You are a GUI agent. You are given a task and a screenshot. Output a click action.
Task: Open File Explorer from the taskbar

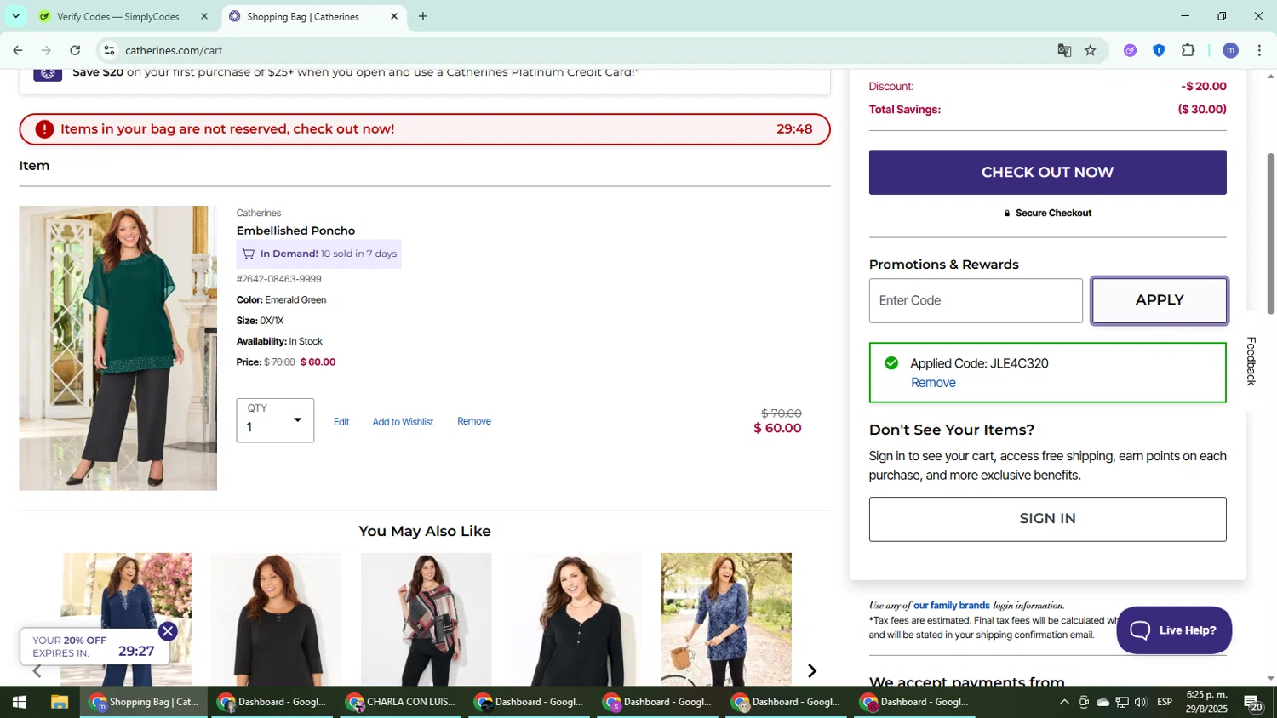[x=59, y=703]
